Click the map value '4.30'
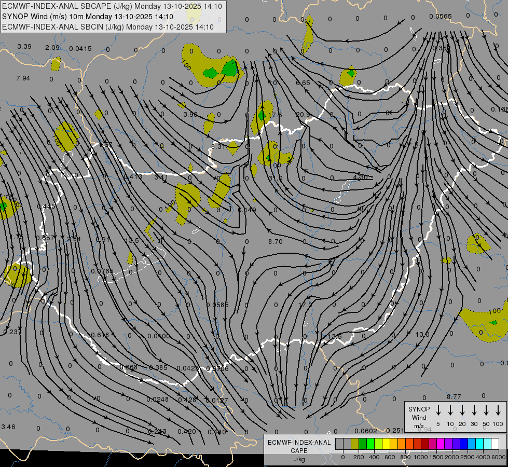 (360, 177)
